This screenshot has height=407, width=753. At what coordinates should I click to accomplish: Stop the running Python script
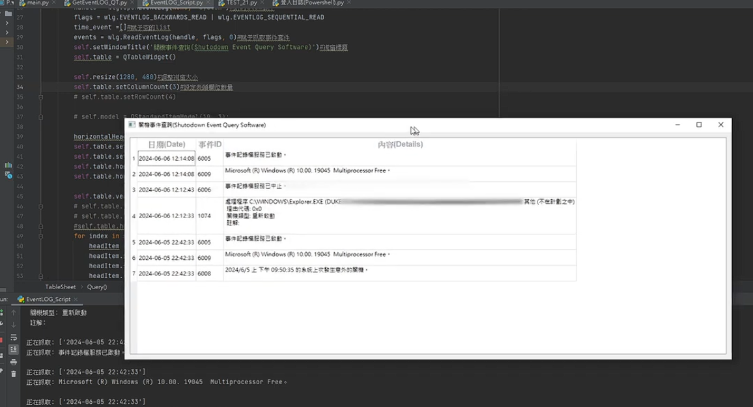pyautogui.click(x=2, y=339)
